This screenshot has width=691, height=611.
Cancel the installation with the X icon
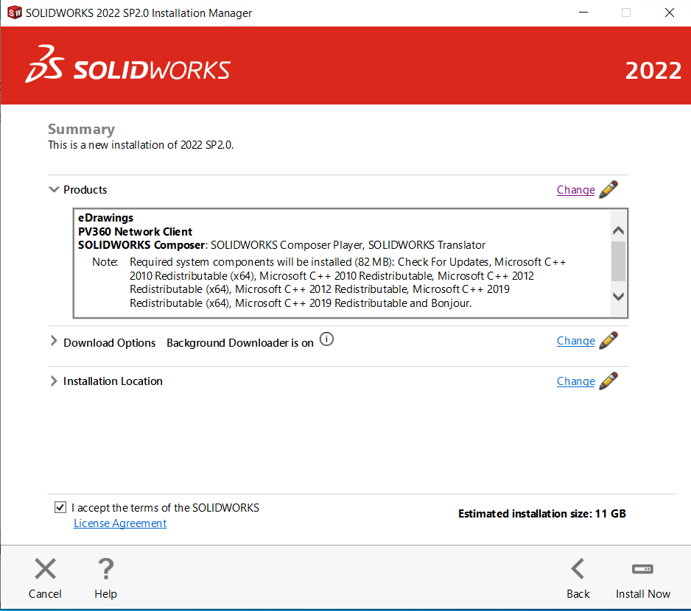(45, 569)
